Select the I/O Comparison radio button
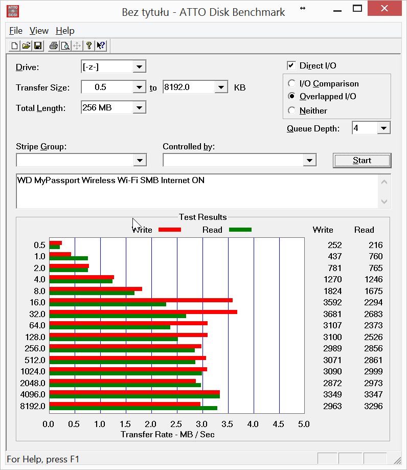407x470 pixels. point(291,83)
